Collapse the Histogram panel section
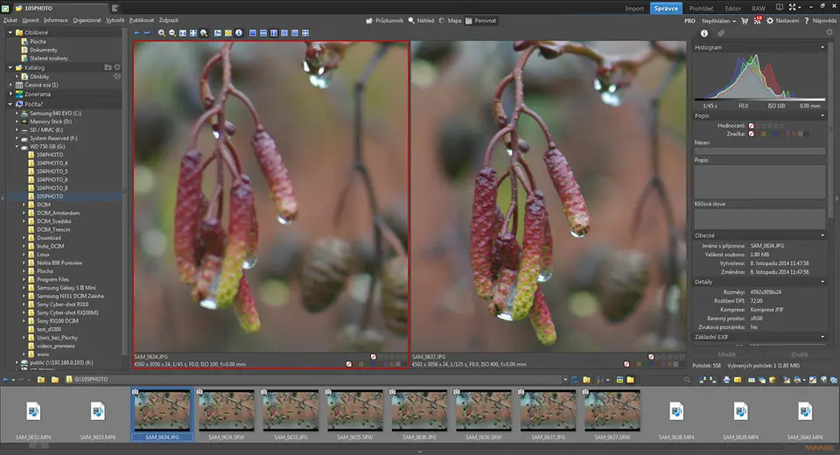 [822, 47]
